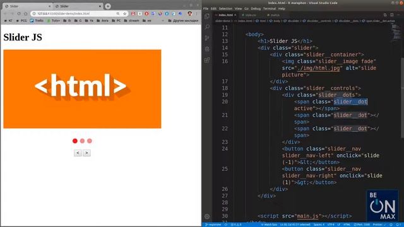
Task: Open Source Control view in activity bar
Action: 207,38
